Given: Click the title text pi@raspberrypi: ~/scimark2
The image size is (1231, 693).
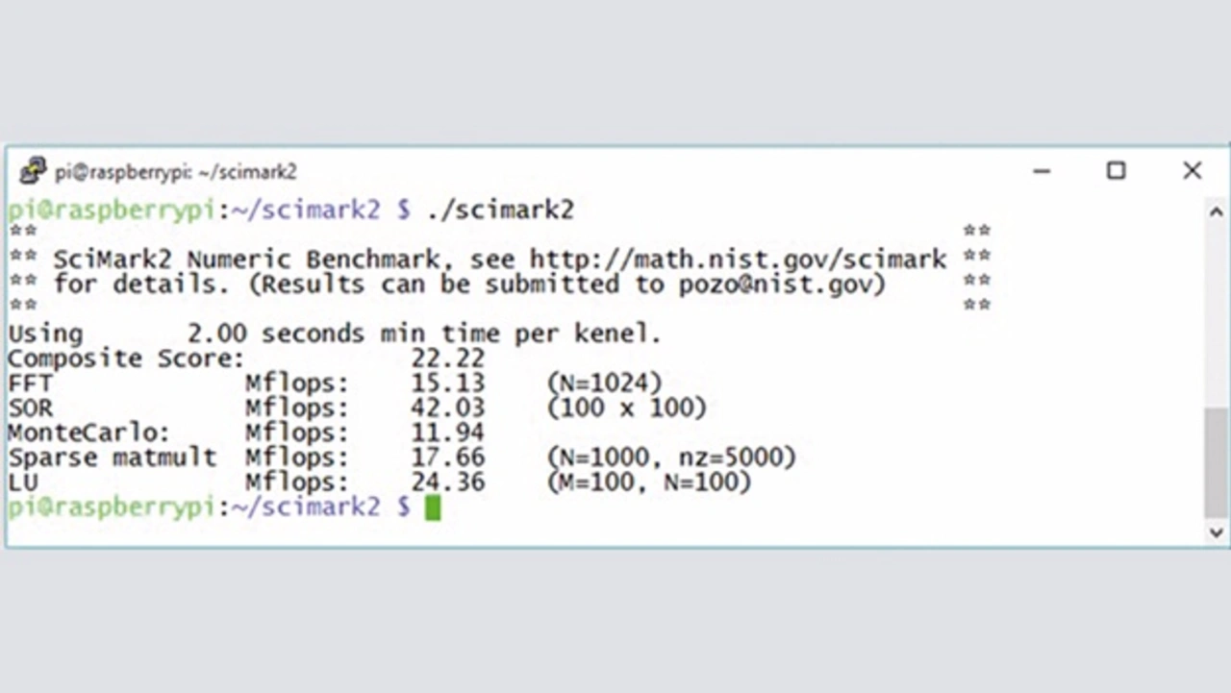Looking at the screenshot, I should pos(176,172).
